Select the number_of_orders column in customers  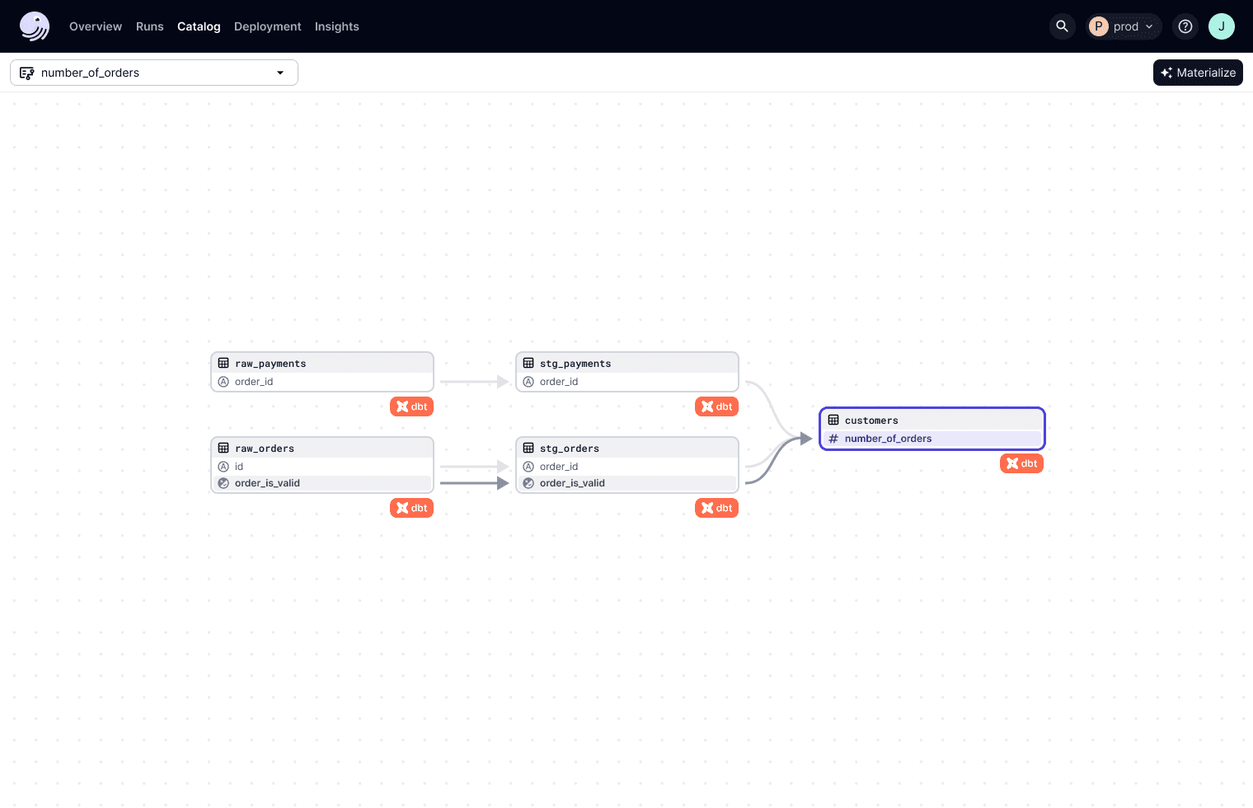pos(888,439)
